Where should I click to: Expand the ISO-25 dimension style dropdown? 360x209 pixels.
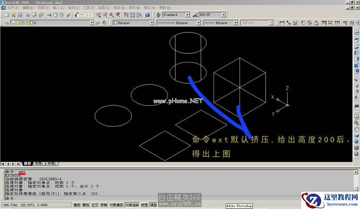pos(224,15)
